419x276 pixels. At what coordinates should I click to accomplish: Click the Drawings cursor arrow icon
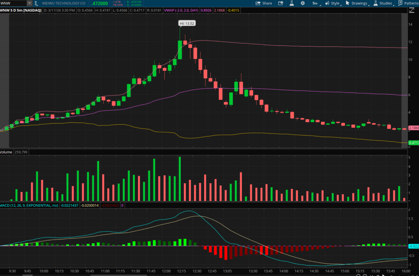[x=348, y=3]
